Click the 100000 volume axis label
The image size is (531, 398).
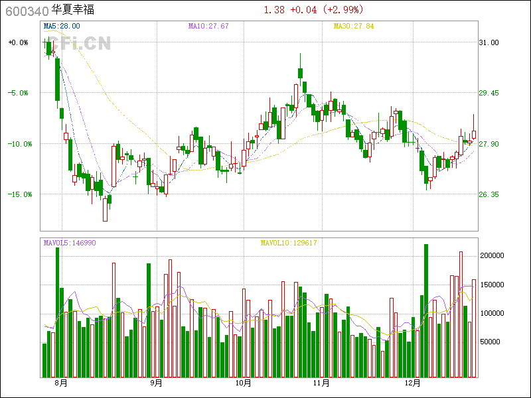click(x=492, y=313)
